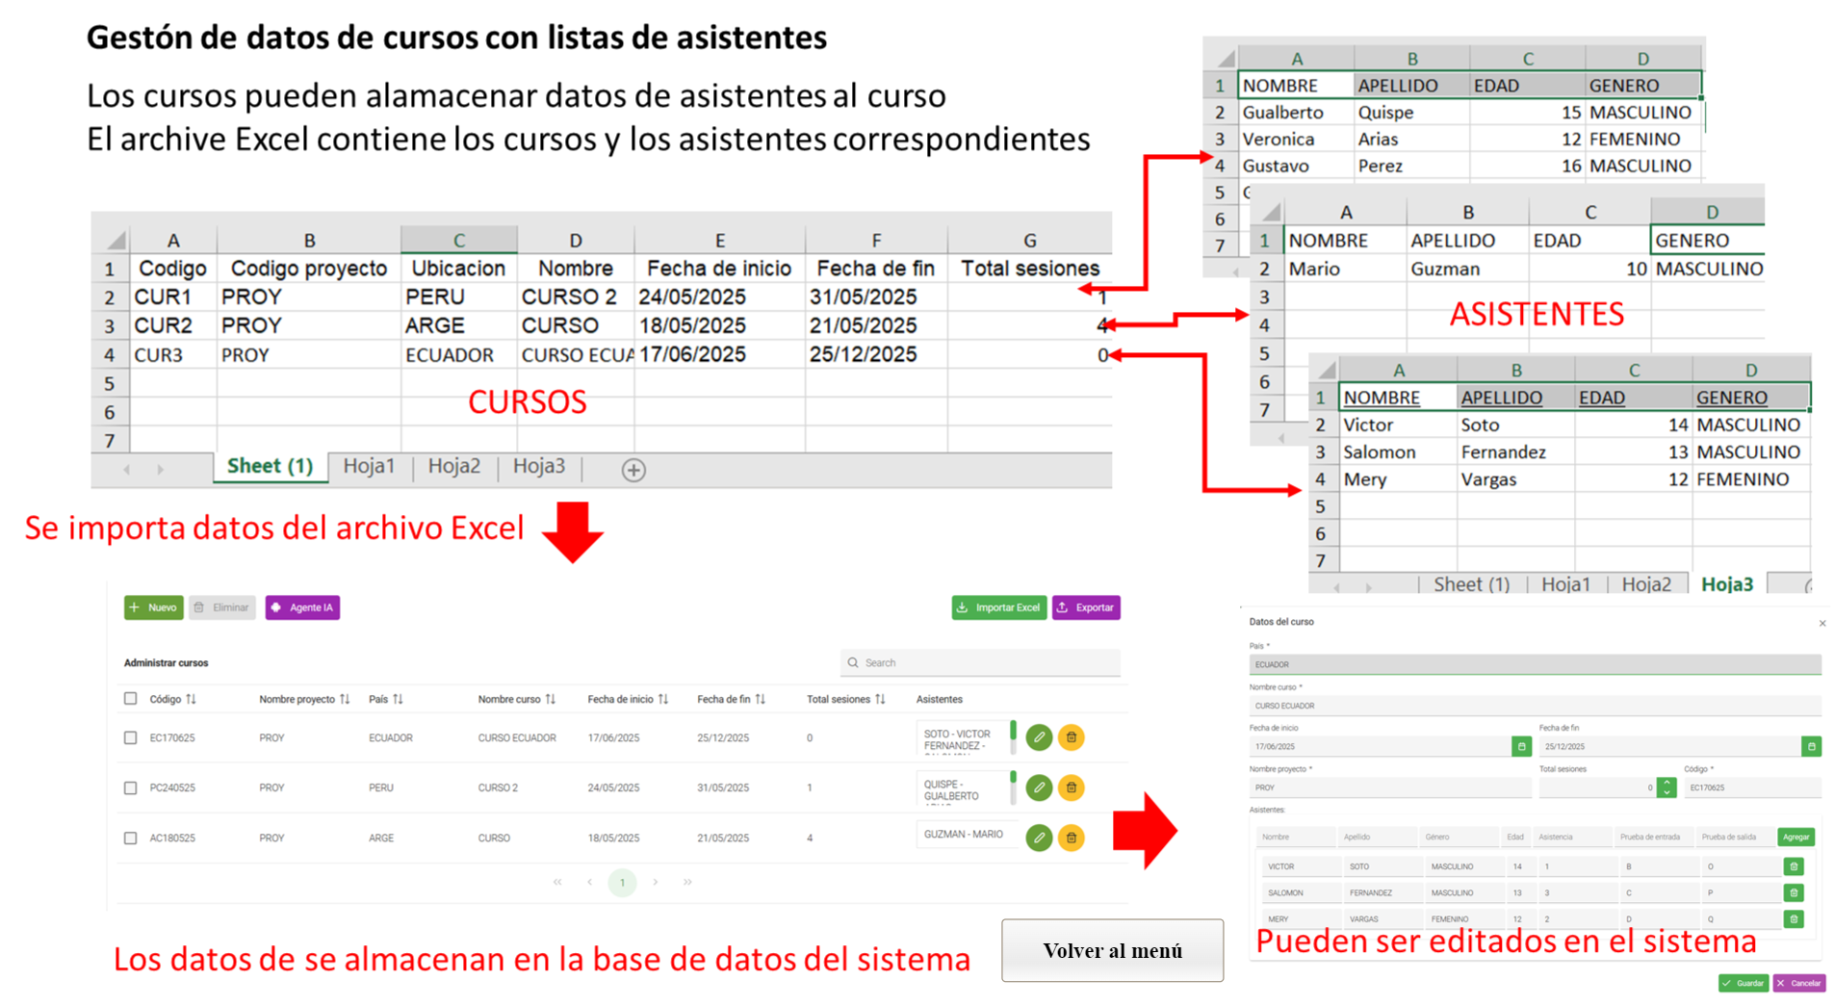Remove attendee VICTOR SOTO with trash icon
1834x1006 pixels.
[x=1794, y=866]
